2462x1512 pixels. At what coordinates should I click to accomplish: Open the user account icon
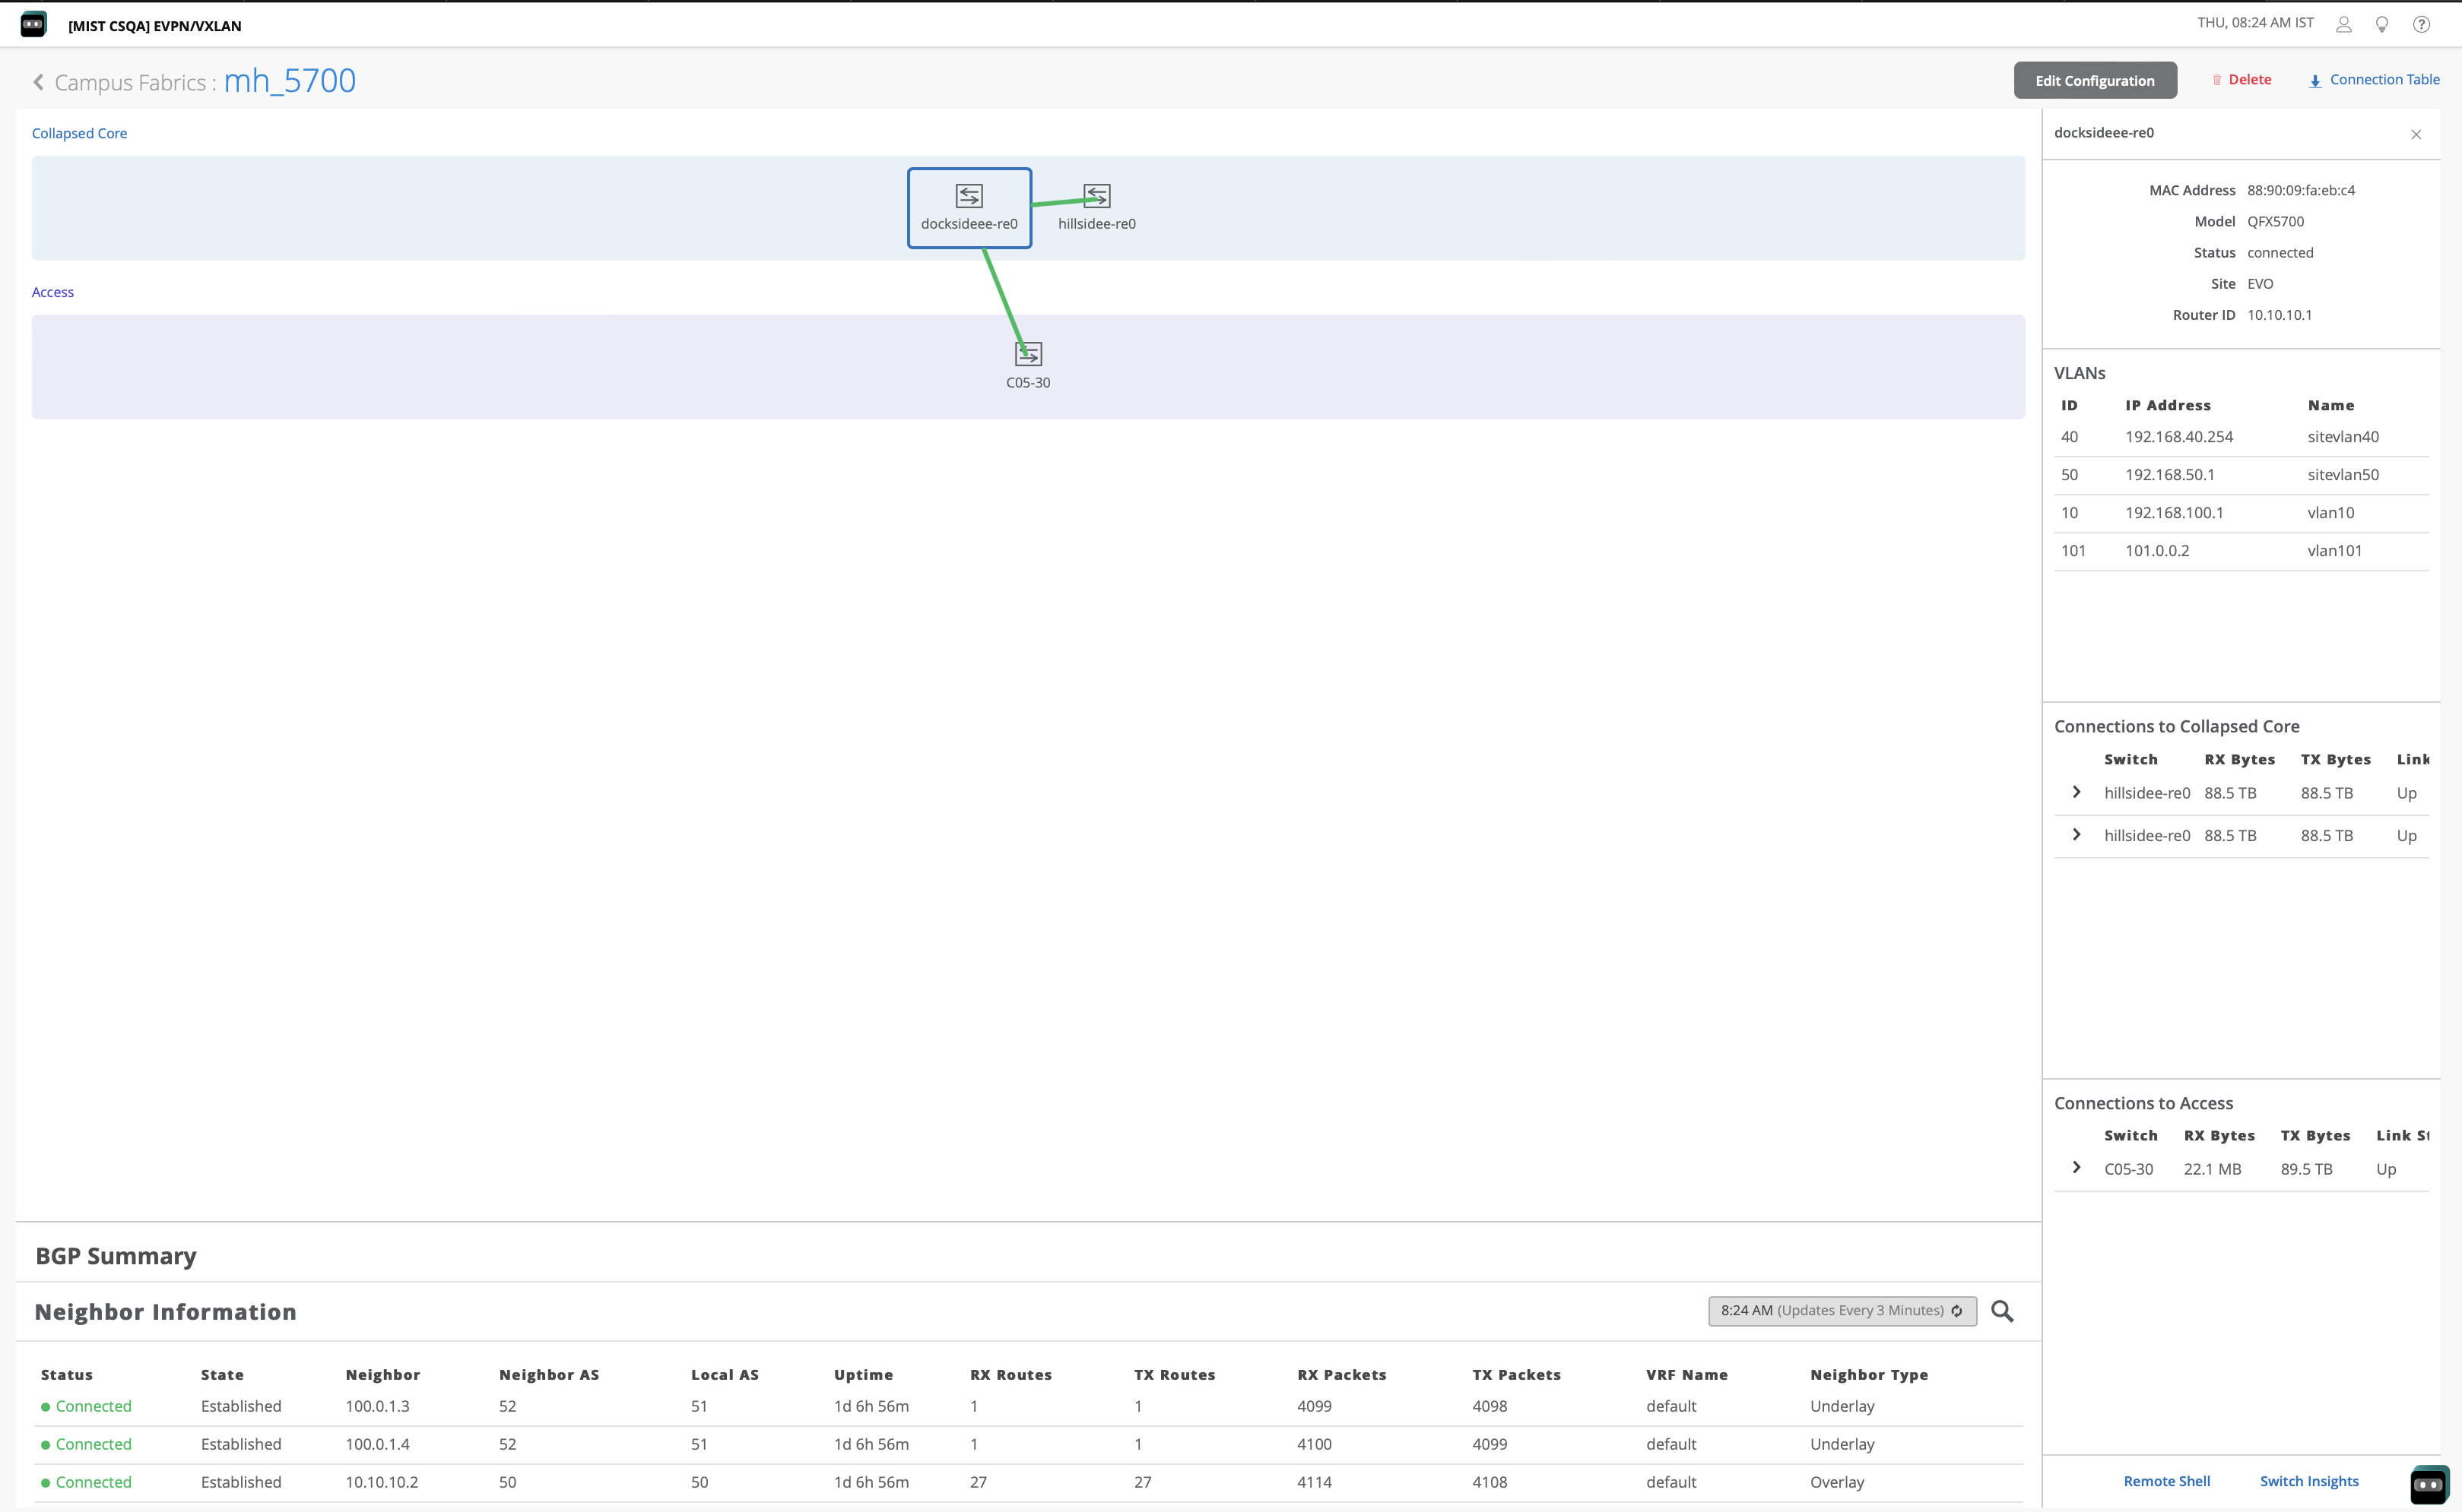coord(2343,24)
